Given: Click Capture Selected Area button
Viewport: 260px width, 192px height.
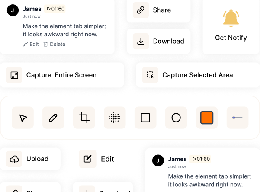Looking at the screenshot, I should tap(198, 75).
